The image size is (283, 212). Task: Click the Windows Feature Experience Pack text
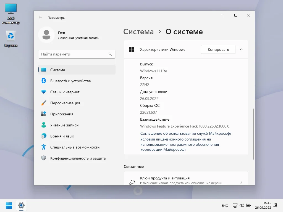[185, 126]
